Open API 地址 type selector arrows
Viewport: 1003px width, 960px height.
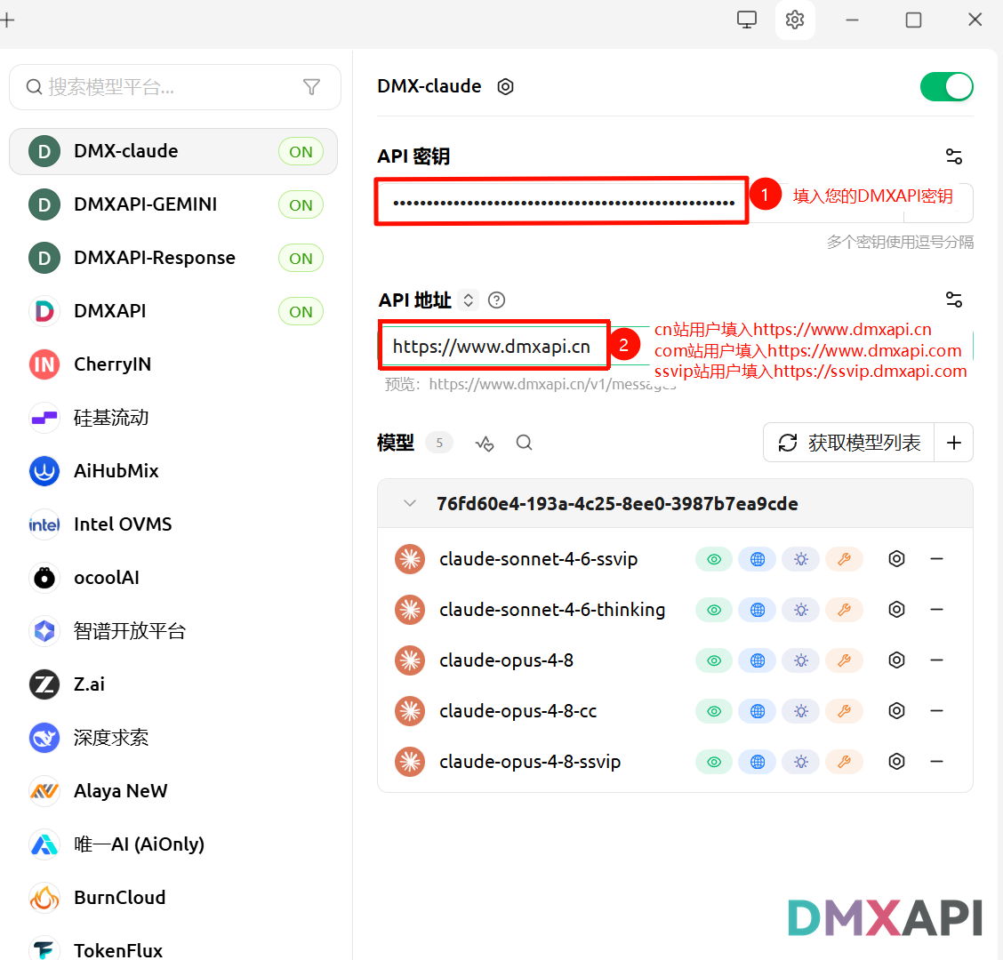pos(469,300)
